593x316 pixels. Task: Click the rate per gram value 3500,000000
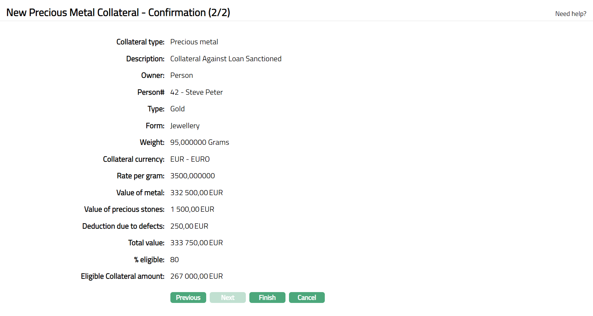coord(192,176)
